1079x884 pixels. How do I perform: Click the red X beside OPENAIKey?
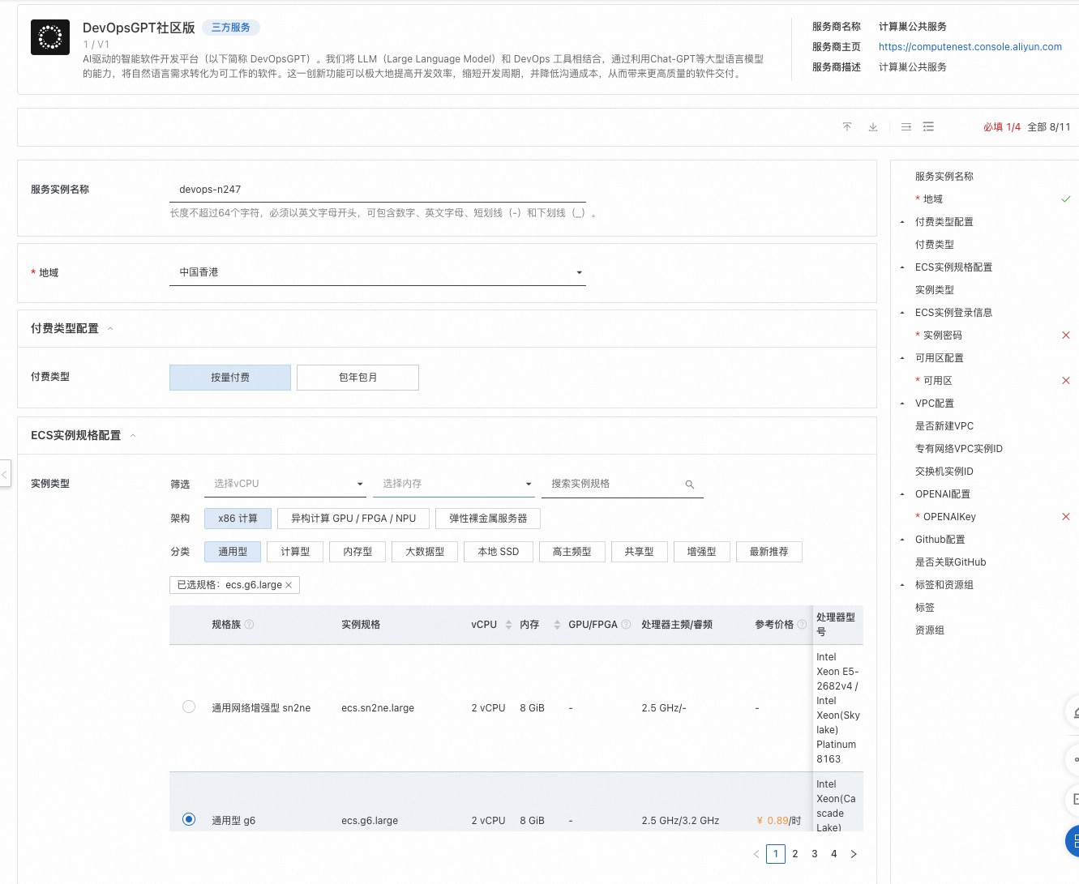[1066, 516]
